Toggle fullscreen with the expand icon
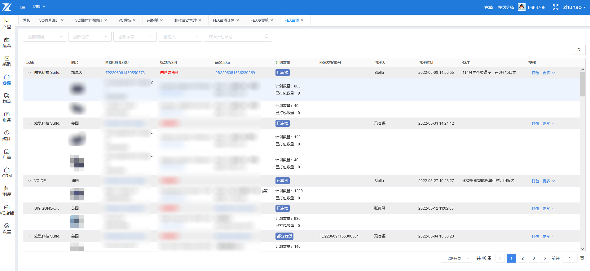Viewport: 590px width, 271px height. [x=555, y=7]
